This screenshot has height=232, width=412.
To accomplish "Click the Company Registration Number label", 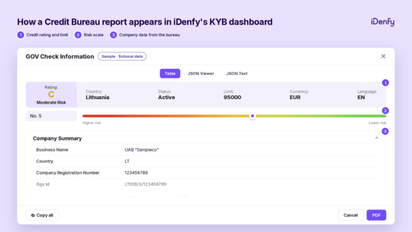I will 68,173.
